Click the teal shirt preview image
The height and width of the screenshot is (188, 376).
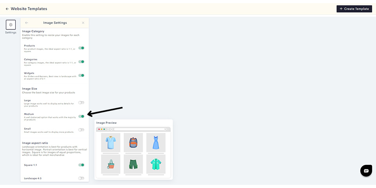[156, 164]
